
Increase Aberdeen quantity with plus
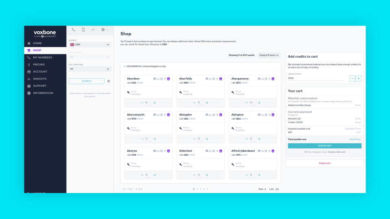coord(155,103)
